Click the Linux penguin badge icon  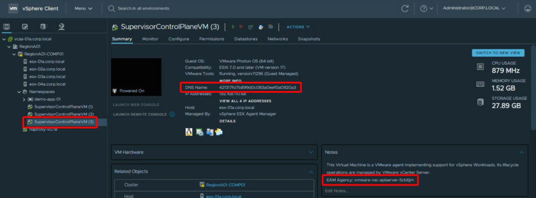tap(189, 132)
